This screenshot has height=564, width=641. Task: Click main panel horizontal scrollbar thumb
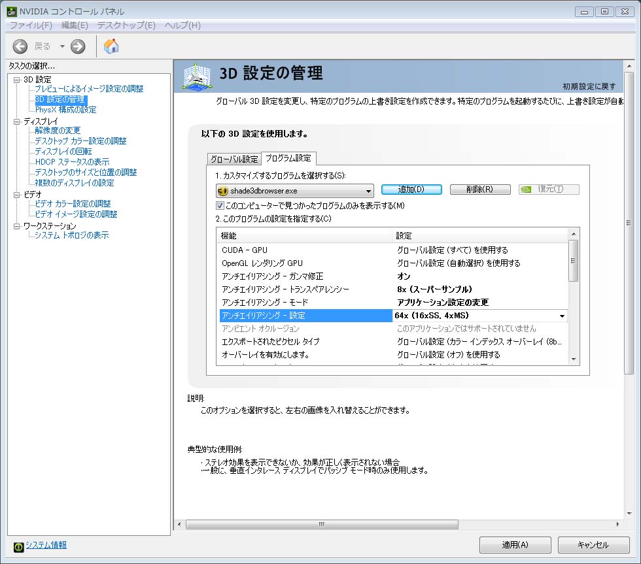pyautogui.click(x=322, y=524)
